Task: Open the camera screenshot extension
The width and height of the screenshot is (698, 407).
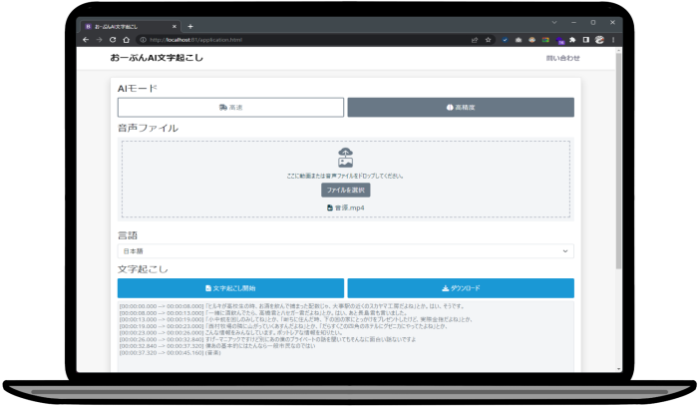Action: click(x=519, y=40)
